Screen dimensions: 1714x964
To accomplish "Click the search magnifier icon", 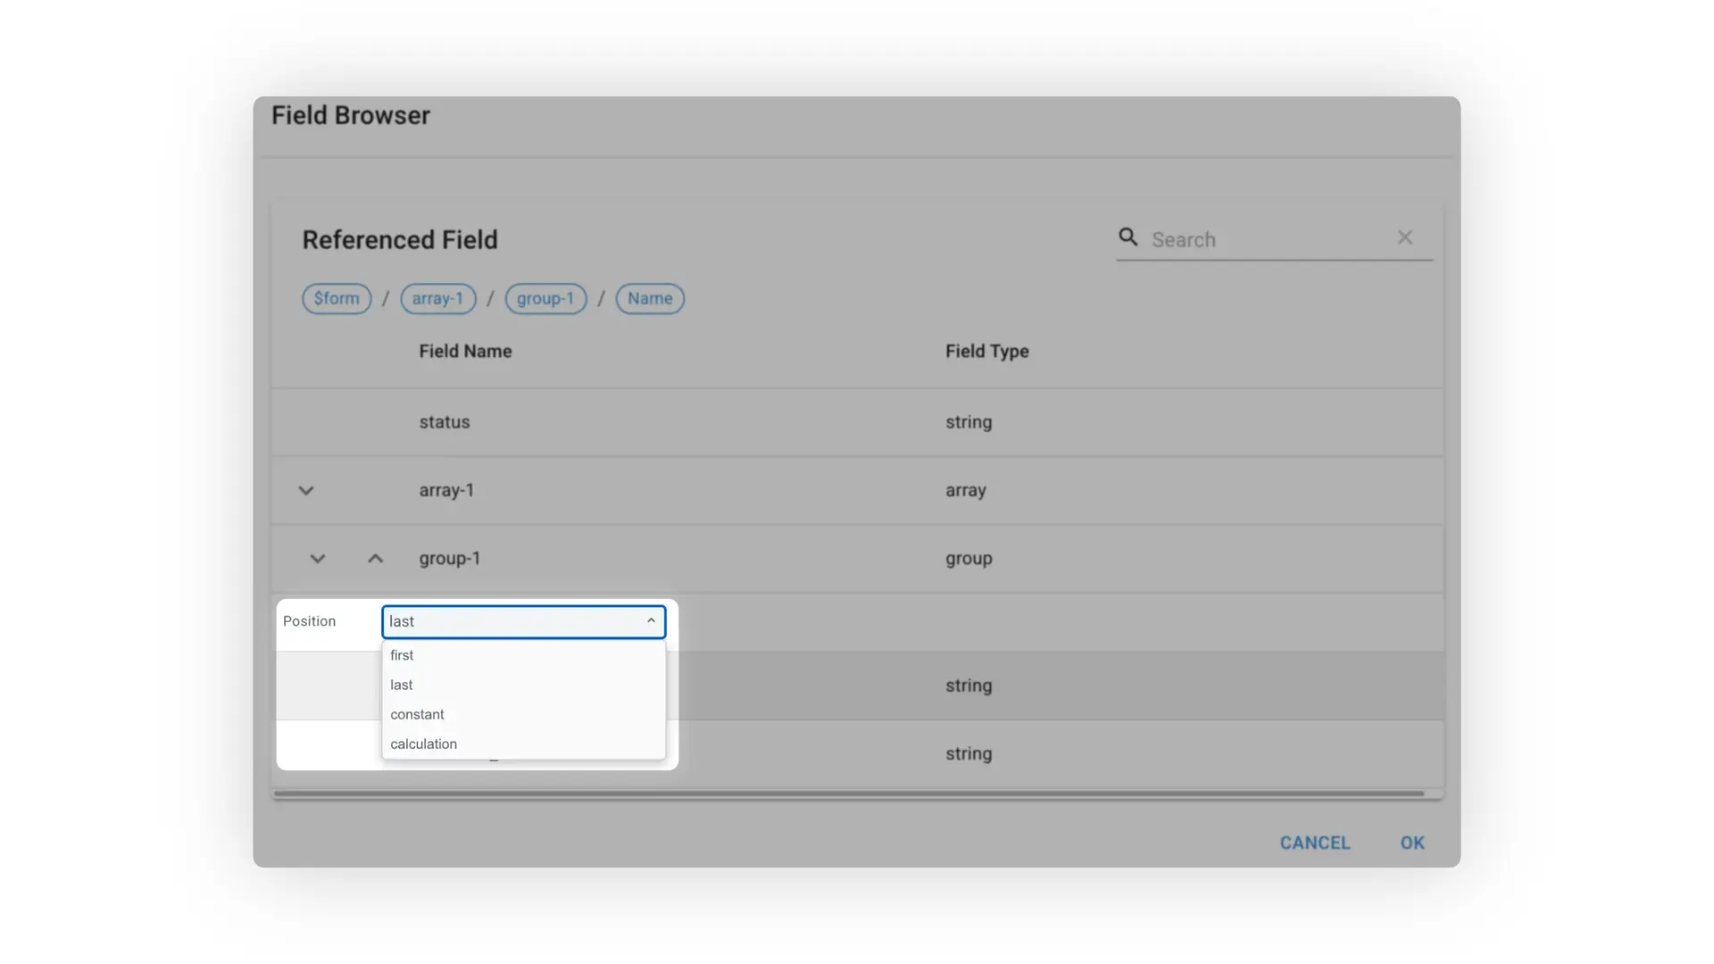I will tap(1127, 237).
